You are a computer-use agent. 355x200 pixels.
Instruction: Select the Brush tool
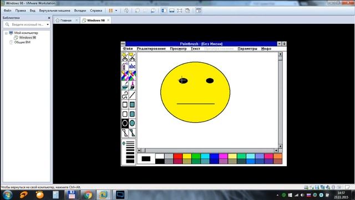(132, 85)
